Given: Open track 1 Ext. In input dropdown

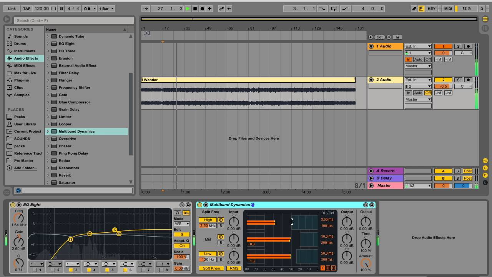Looking at the screenshot, I should tap(418, 46).
